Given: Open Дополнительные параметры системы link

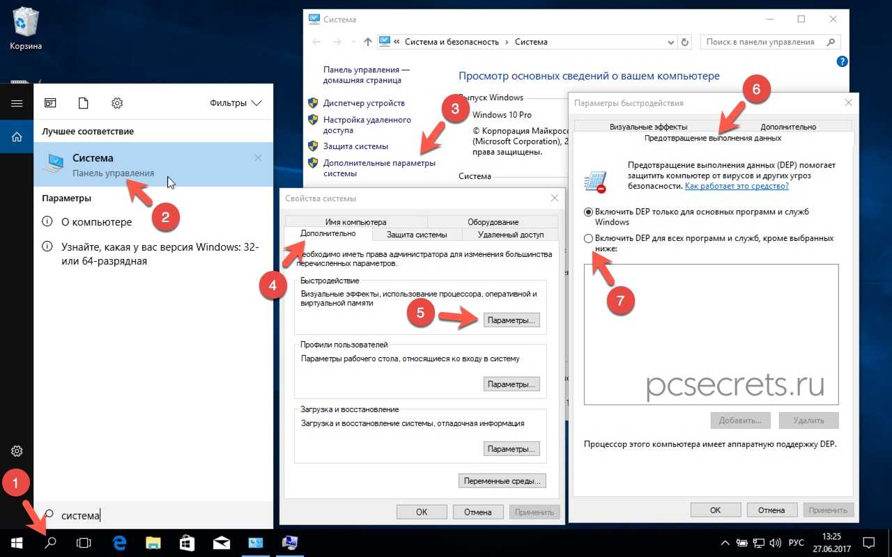Looking at the screenshot, I should click(379, 168).
